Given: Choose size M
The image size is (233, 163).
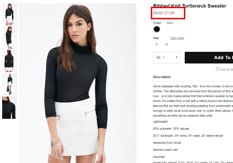Looking at the screenshot, I should point(167,44).
